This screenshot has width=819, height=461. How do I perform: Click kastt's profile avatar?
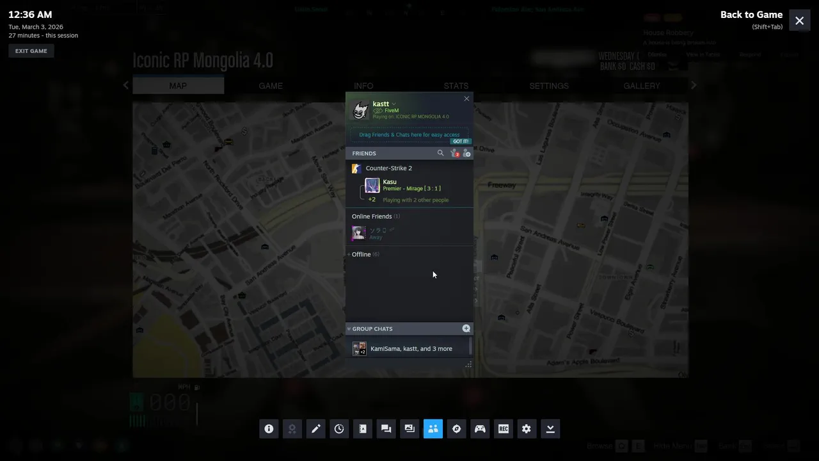(x=360, y=110)
